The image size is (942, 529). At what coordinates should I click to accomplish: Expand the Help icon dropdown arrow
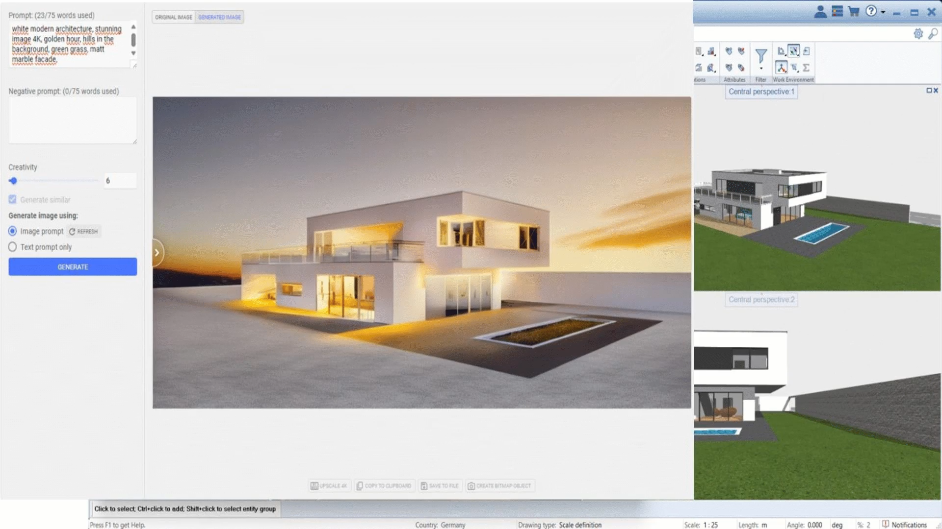[883, 12]
